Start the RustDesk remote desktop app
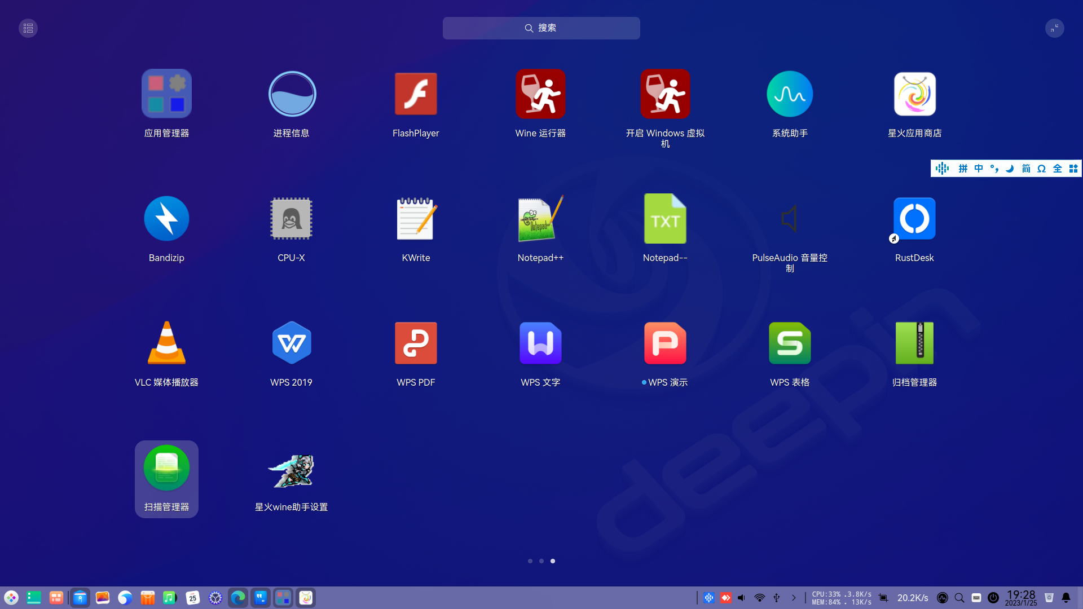Screen dimensions: 1083x609 [914, 218]
